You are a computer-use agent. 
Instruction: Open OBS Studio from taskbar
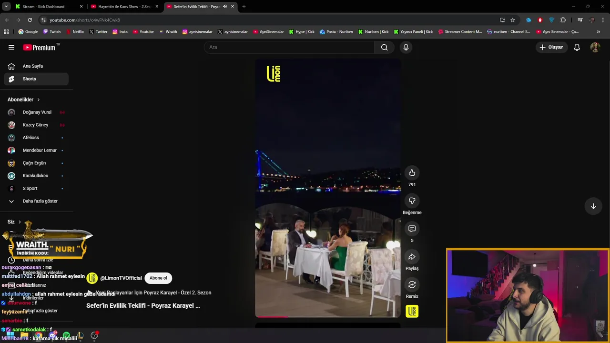click(x=94, y=335)
